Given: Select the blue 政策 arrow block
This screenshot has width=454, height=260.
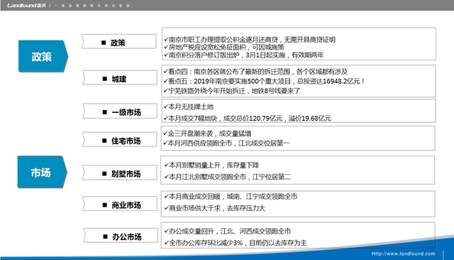Looking at the screenshot, I should pyautogui.click(x=43, y=56).
